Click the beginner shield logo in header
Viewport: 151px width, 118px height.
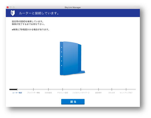(13, 13)
